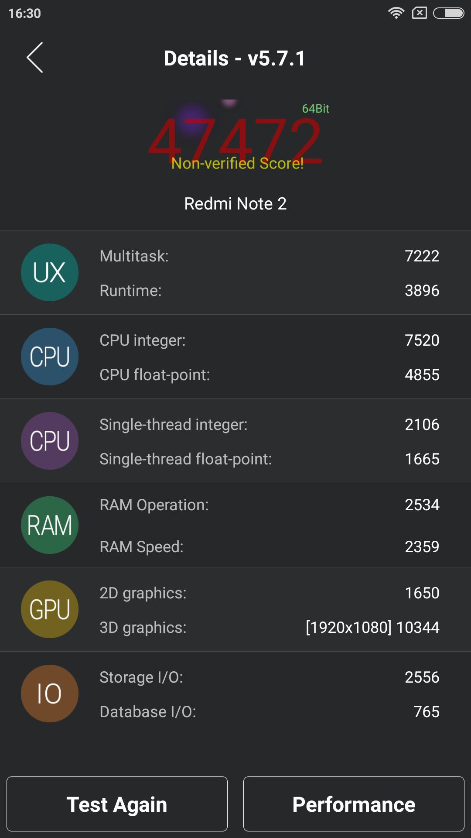
Task: Select the brown IO circle icon
Action: tap(50, 694)
